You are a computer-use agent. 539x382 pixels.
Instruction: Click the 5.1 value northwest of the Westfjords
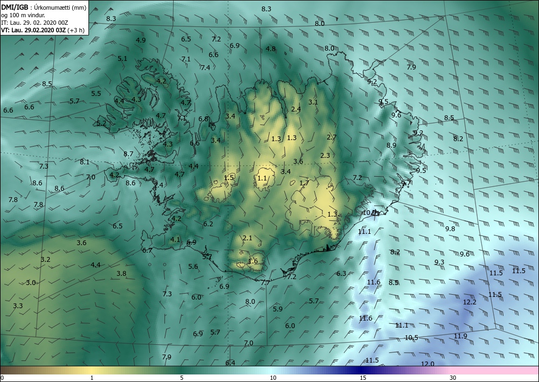pos(122,58)
